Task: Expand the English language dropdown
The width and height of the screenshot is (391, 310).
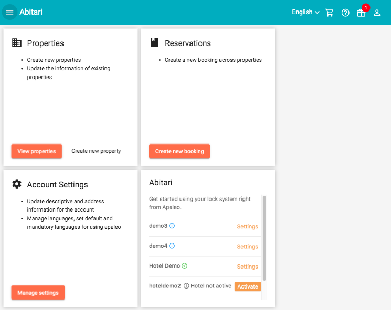Action: tap(305, 12)
